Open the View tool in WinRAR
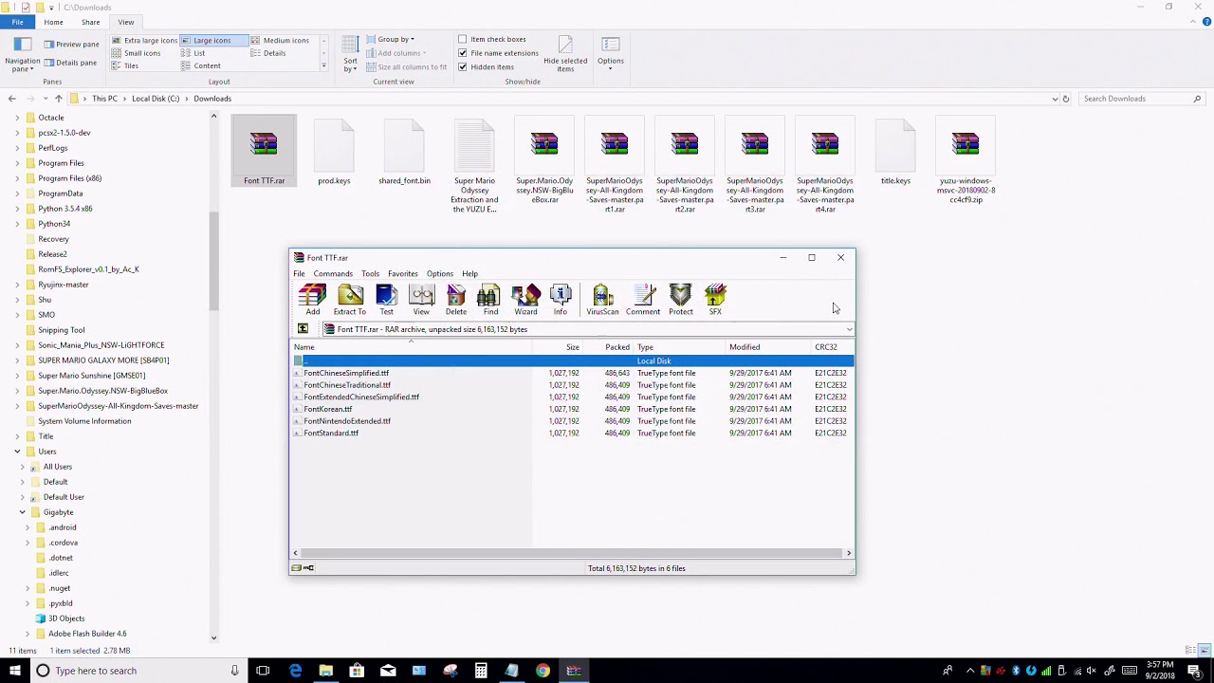 (421, 300)
